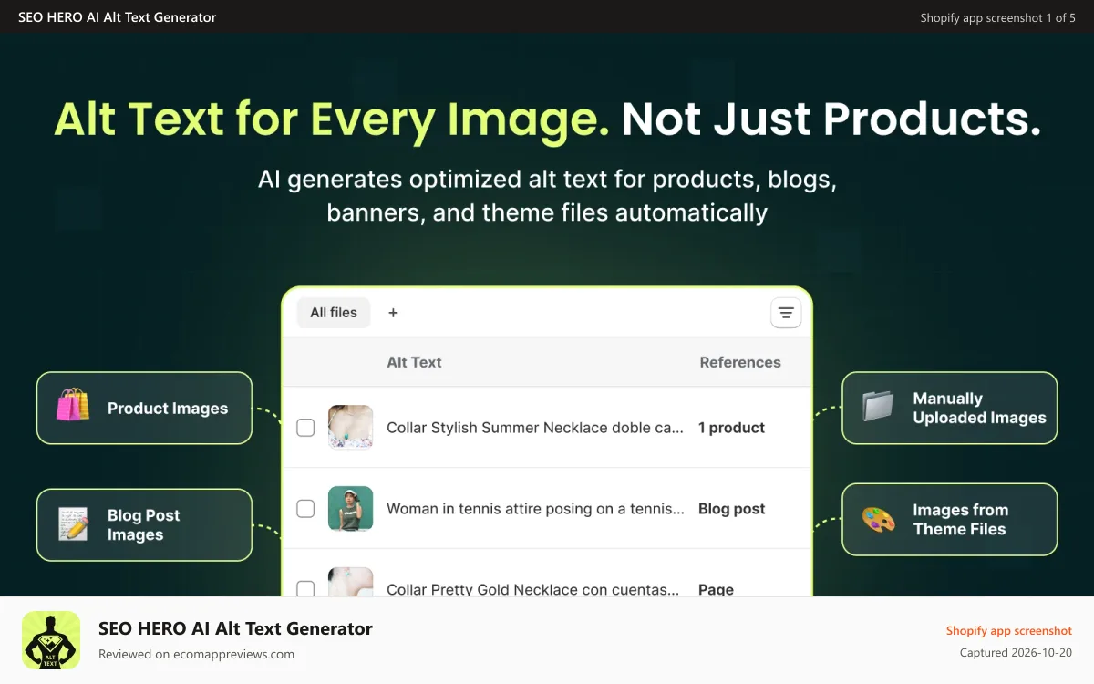Open the filter and sort icon

click(786, 313)
